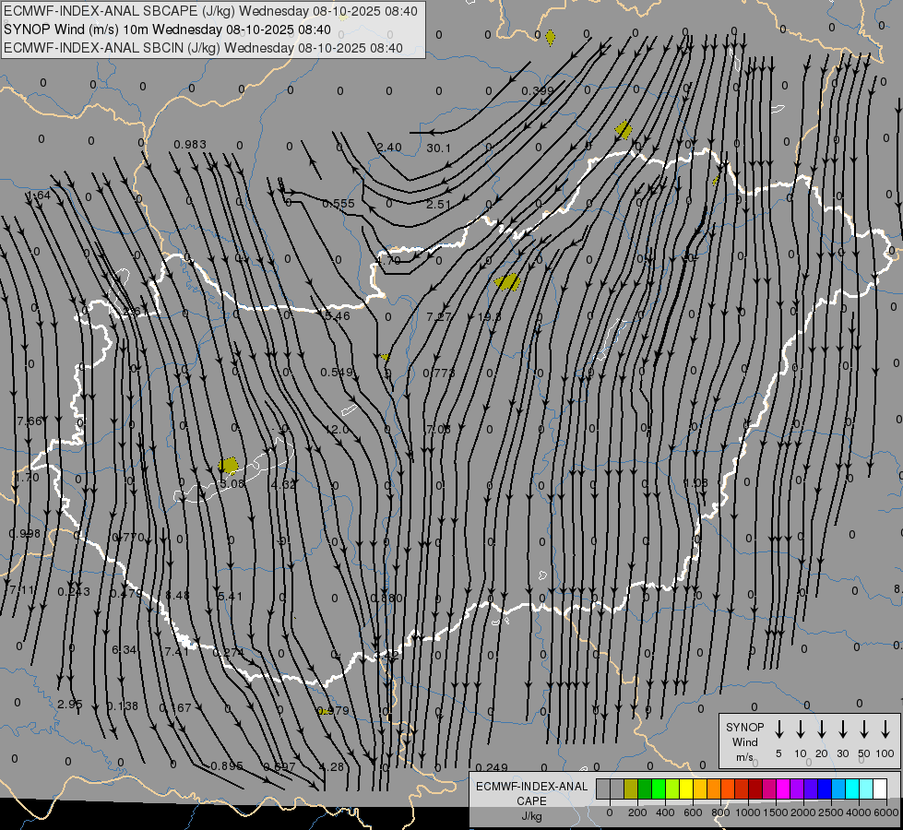Image resolution: width=903 pixels, height=830 pixels.
Task: Pick the 50 m/s wind legend arrow
Action: tap(864, 729)
